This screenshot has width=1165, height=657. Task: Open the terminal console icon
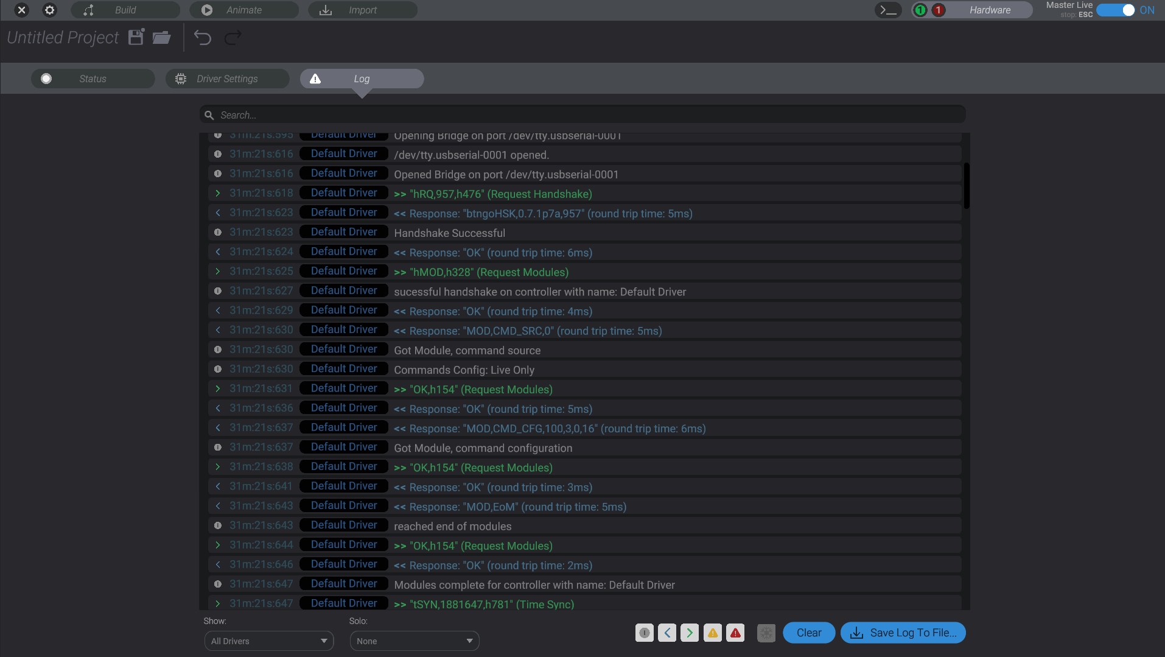pos(887,10)
